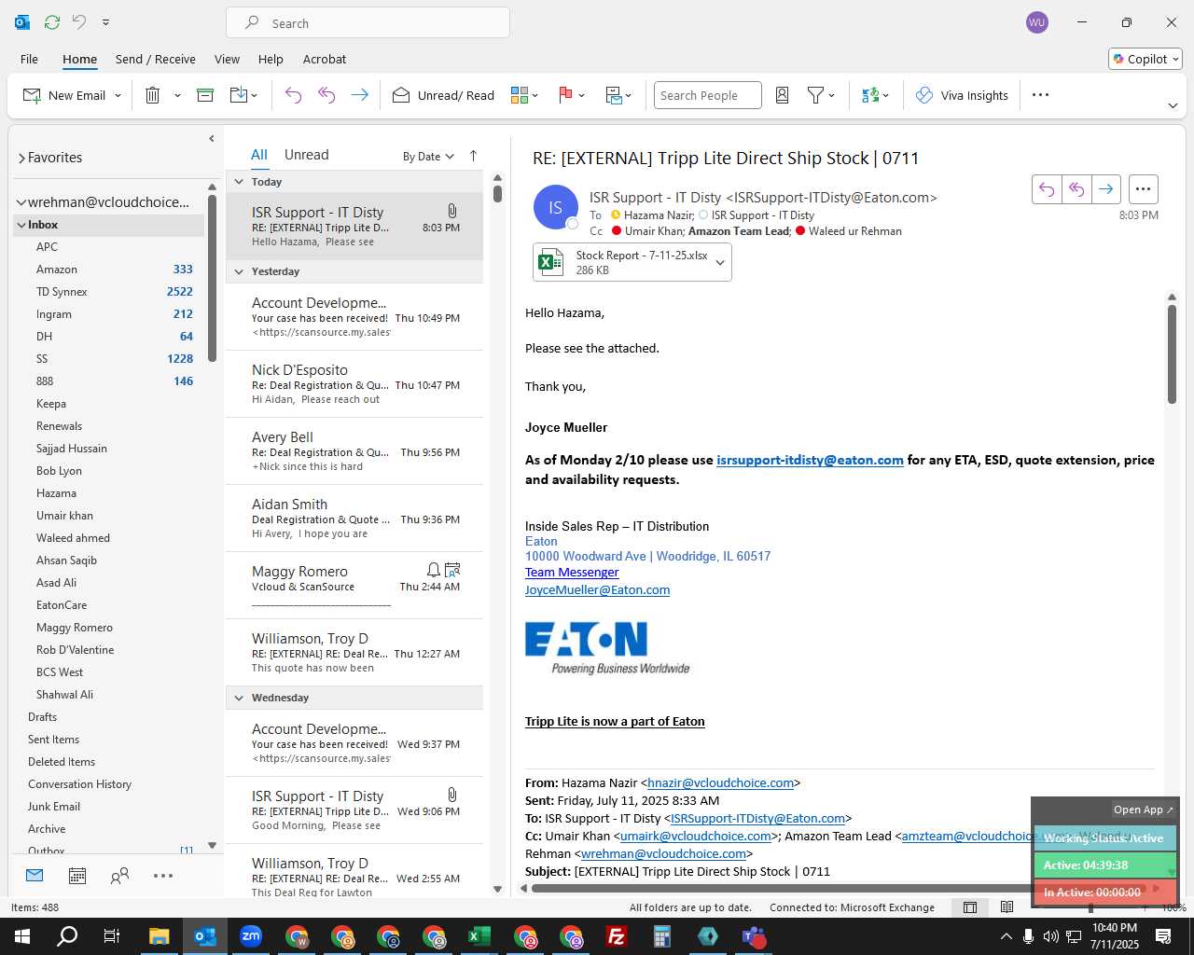1194x955 pixels.
Task: Click the Undo icon in title bar
Action: tap(79, 22)
